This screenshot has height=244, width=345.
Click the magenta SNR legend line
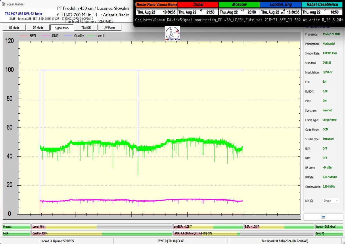click(46, 36)
